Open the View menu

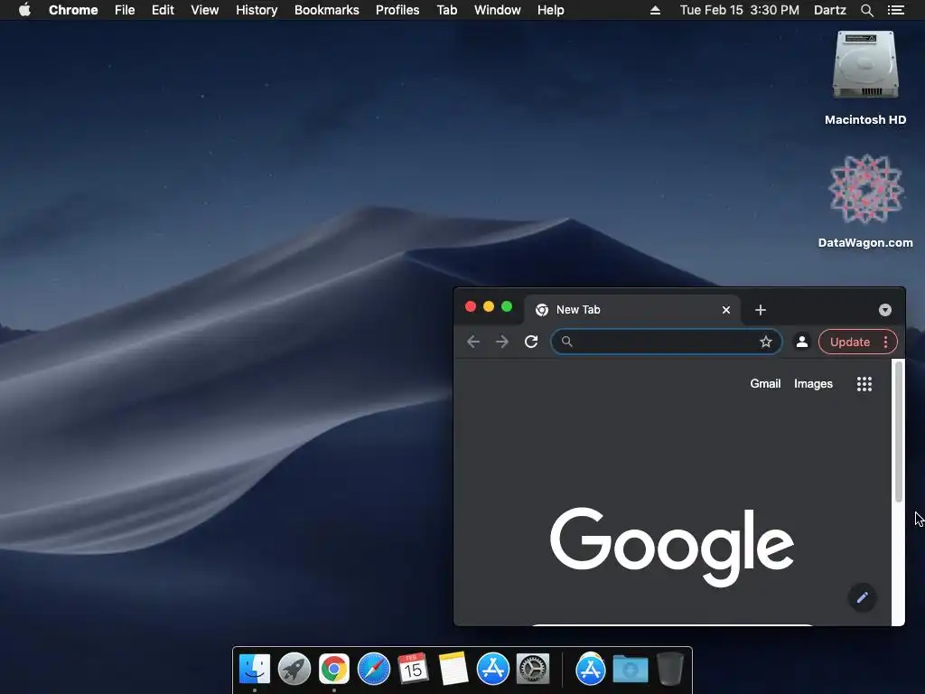point(205,10)
